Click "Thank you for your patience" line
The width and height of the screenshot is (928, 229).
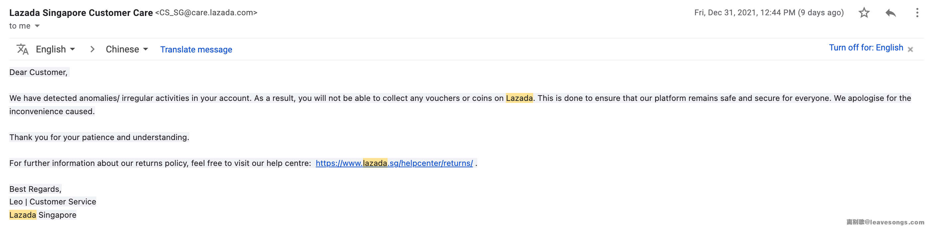click(x=99, y=137)
